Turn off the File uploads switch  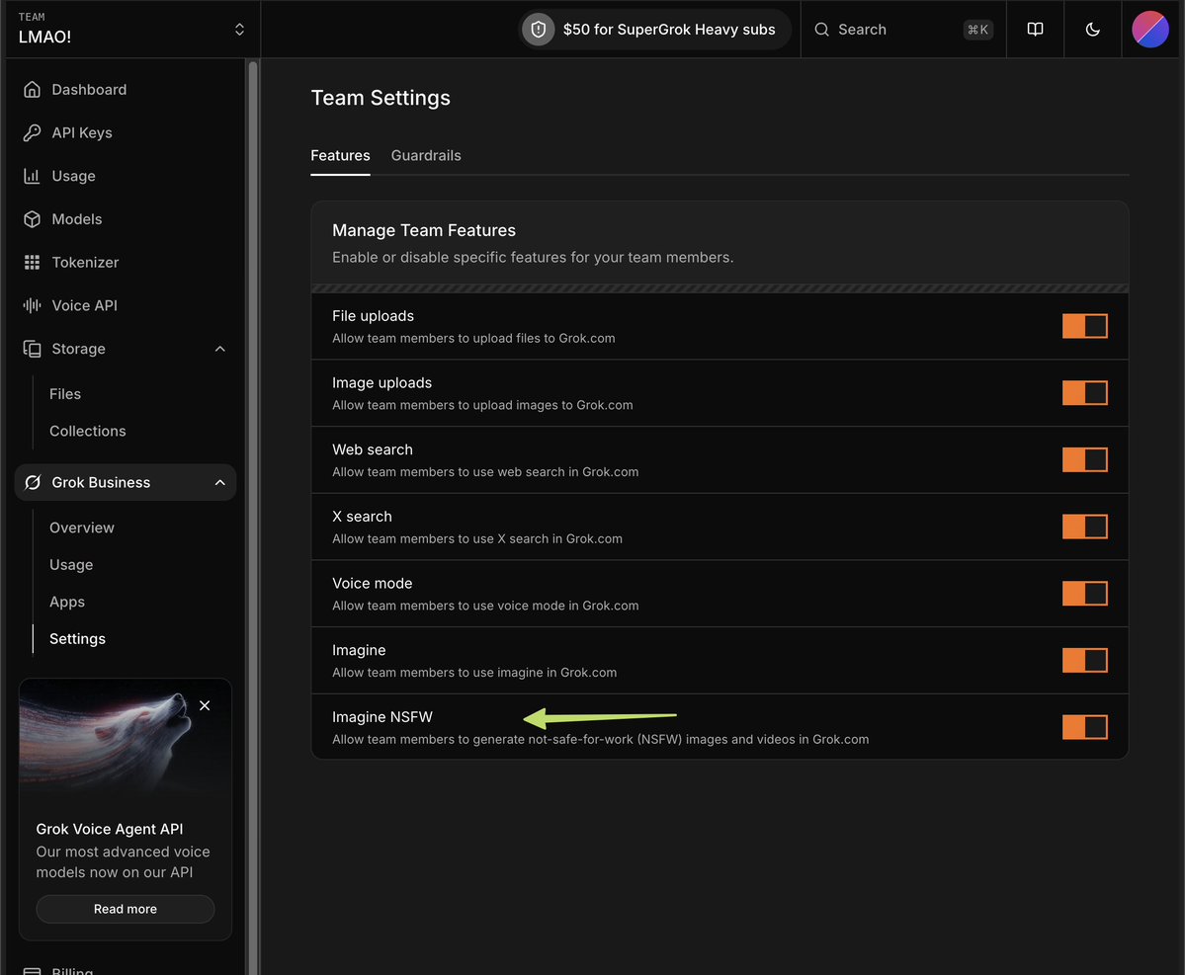point(1084,325)
